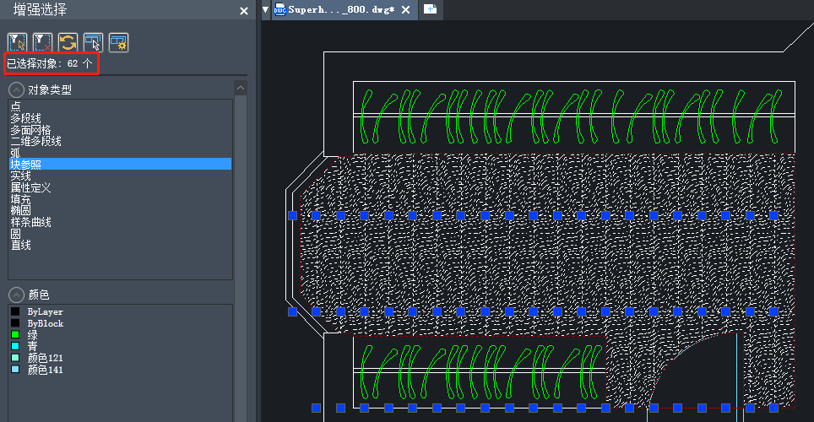Viewport: 814px width, 422px height.
Task: Click the filter icon with red X
Action: point(42,42)
